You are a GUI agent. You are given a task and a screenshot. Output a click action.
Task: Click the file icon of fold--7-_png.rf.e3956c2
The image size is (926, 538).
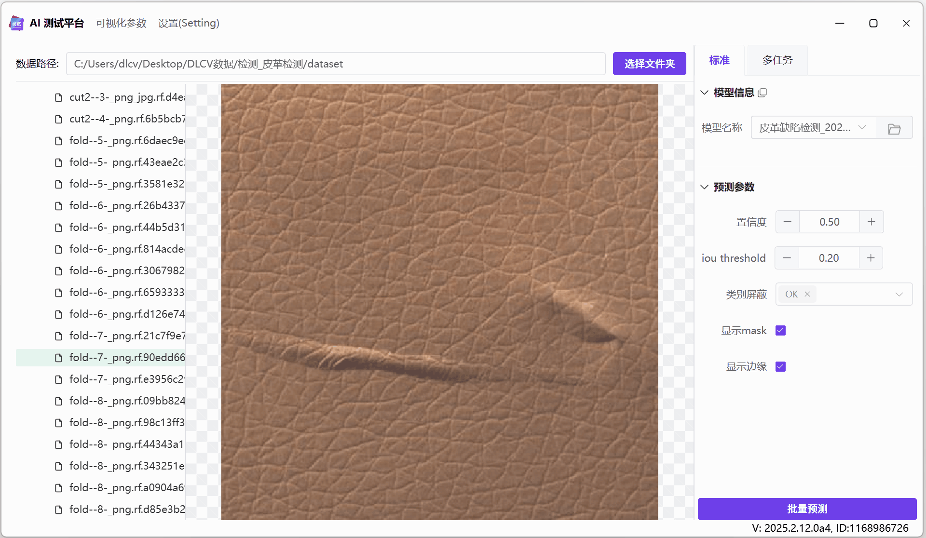point(59,379)
